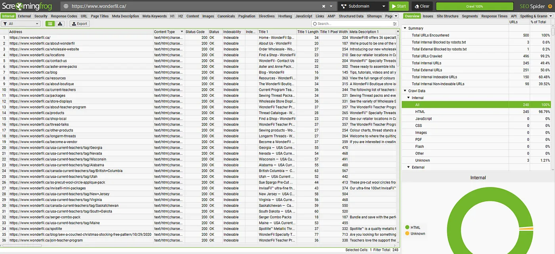Collapse the Internal tree node

409,98
